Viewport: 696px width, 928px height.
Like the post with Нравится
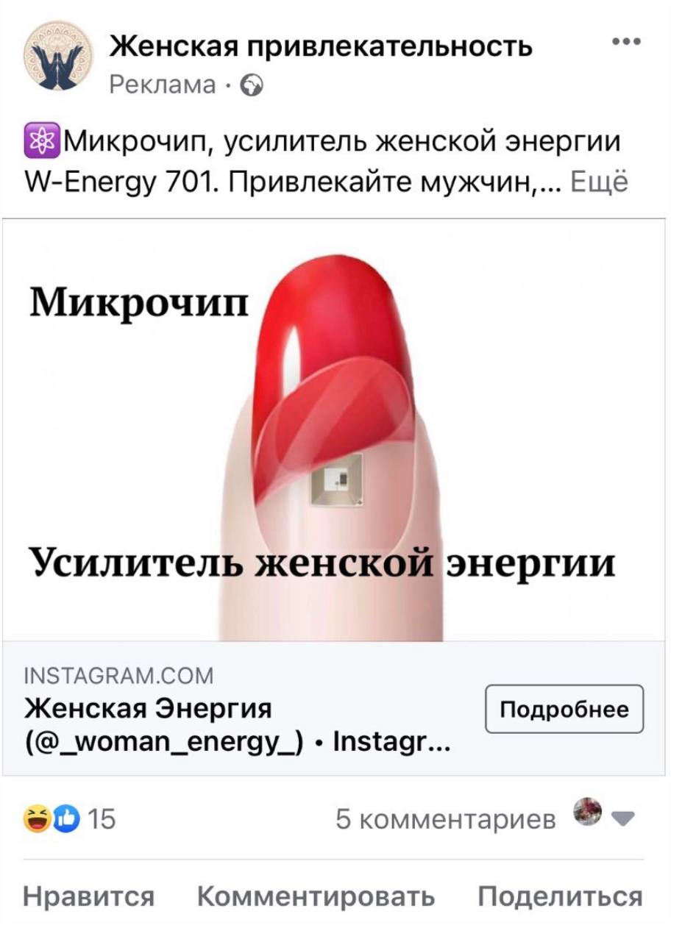click(x=89, y=897)
